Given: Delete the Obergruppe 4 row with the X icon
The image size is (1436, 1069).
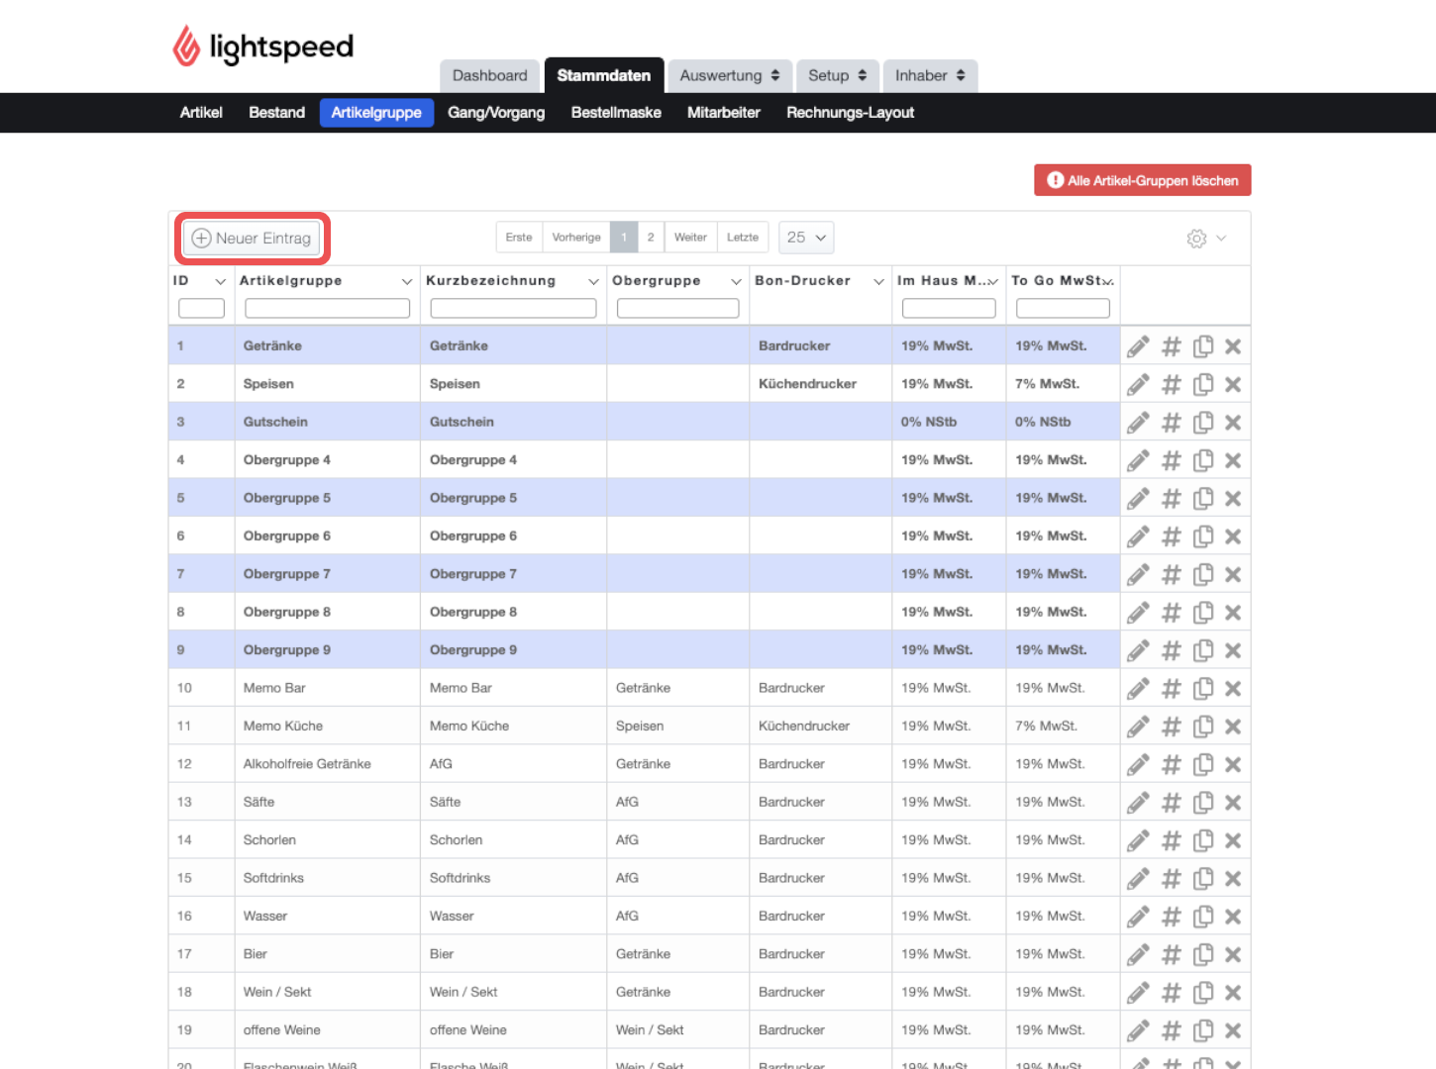Looking at the screenshot, I should point(1233,460).
